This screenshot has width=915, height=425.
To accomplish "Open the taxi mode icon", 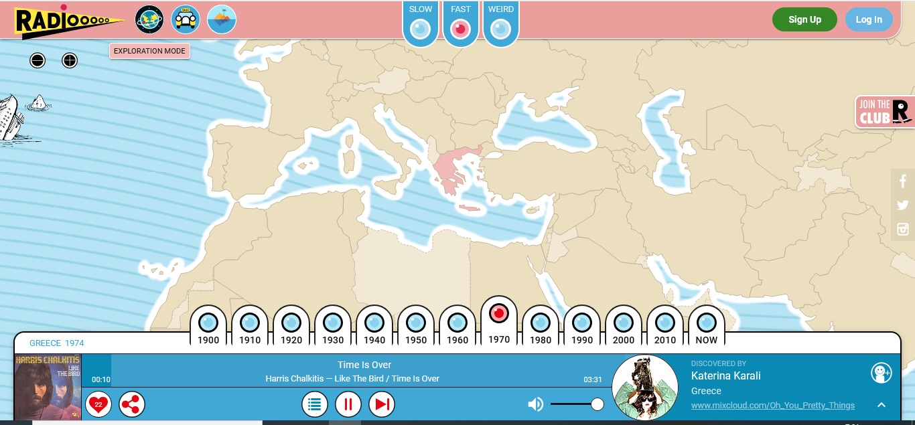I will pos(186,20).
